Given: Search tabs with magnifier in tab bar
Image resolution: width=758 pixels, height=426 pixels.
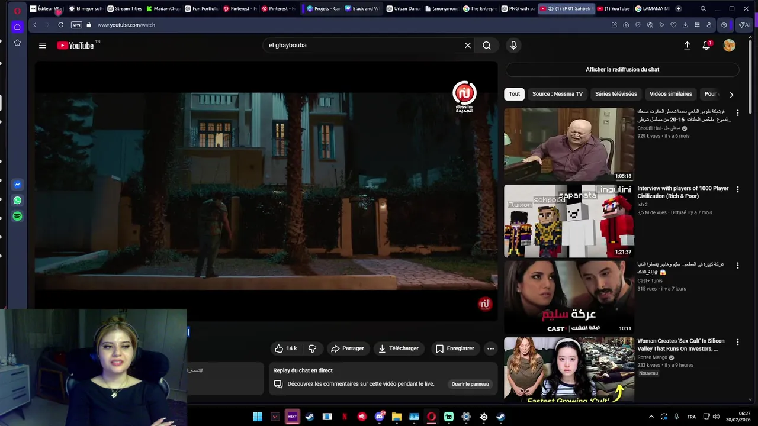Looking at the screenshot, I should [703, 9].
